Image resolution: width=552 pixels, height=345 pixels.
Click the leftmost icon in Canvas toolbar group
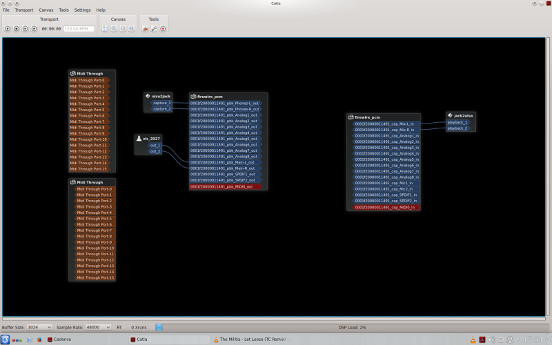point(105,29)
